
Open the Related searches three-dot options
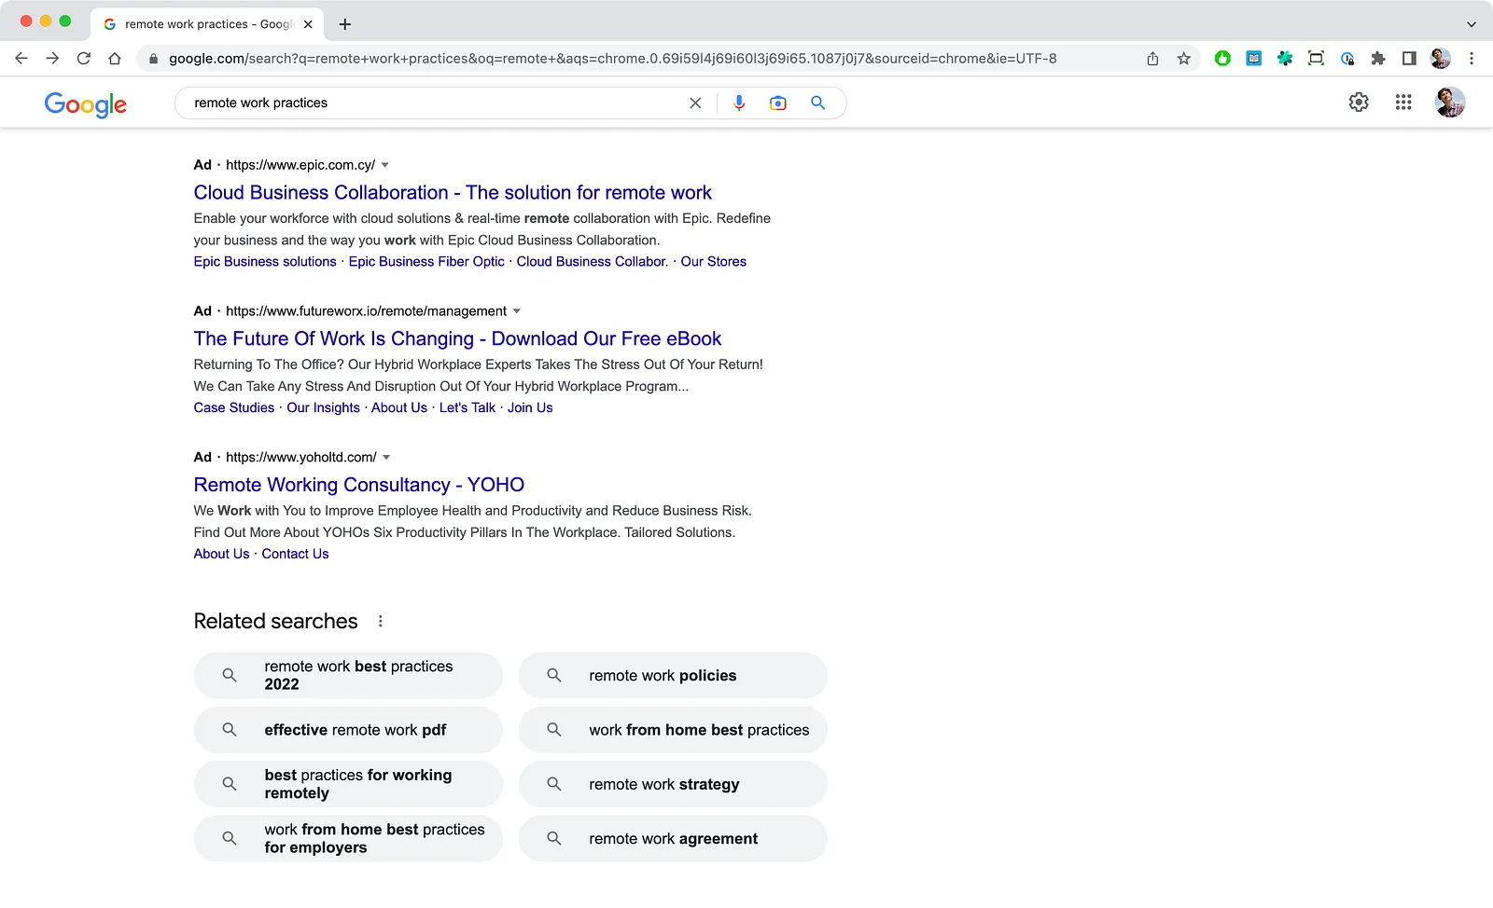(380, 622)
